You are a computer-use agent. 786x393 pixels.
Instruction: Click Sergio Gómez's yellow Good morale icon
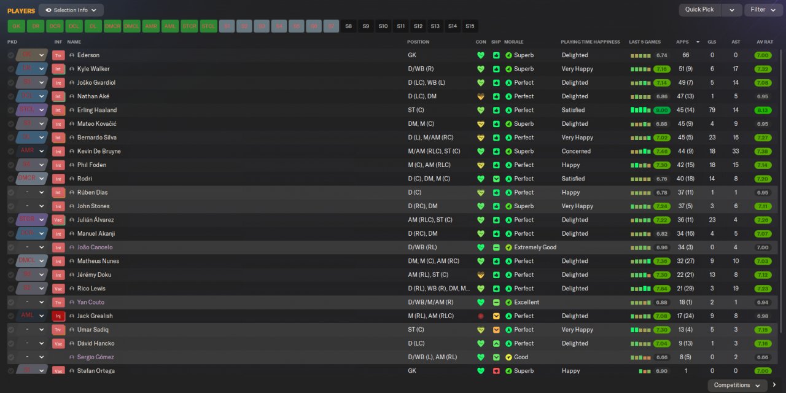(x=508, y=357)
